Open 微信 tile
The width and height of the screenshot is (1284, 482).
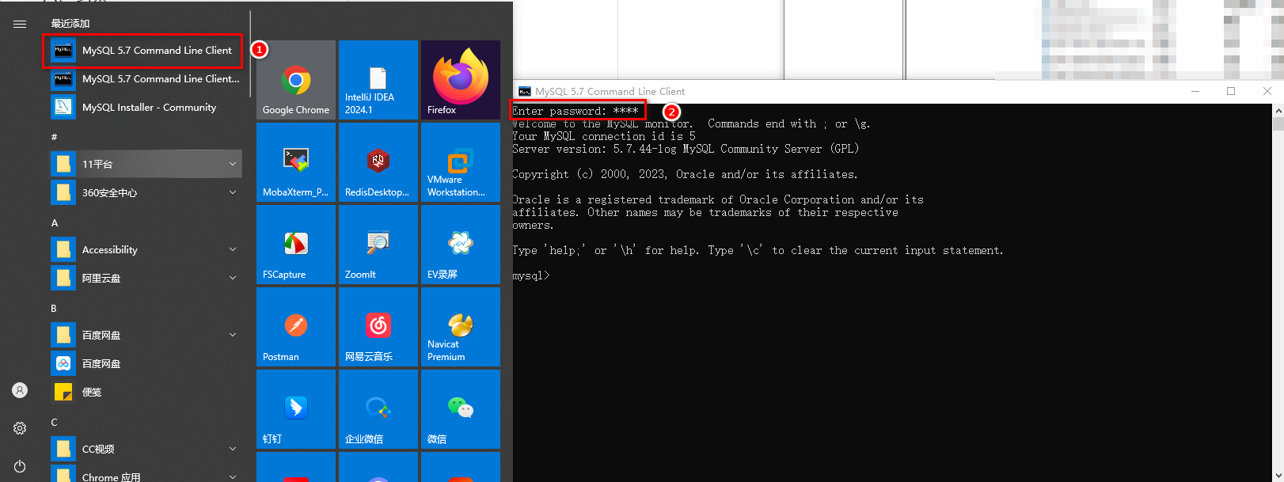[x=461, y=409]
